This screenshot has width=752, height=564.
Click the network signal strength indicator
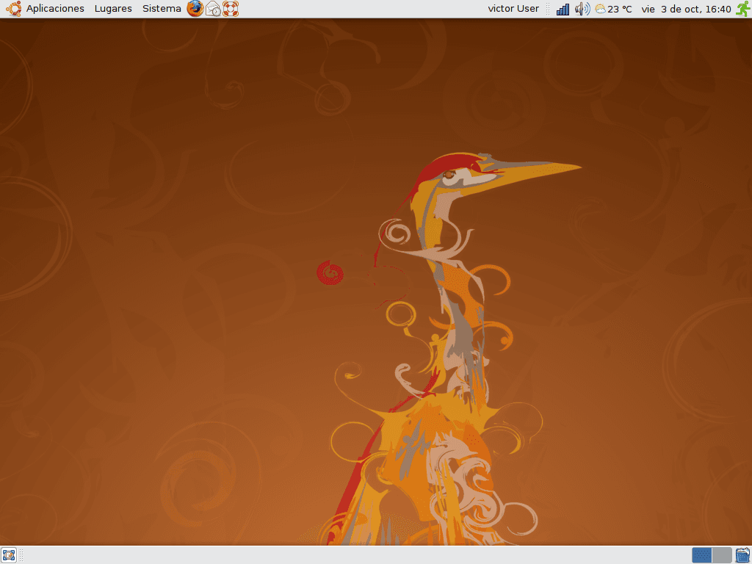563,9
